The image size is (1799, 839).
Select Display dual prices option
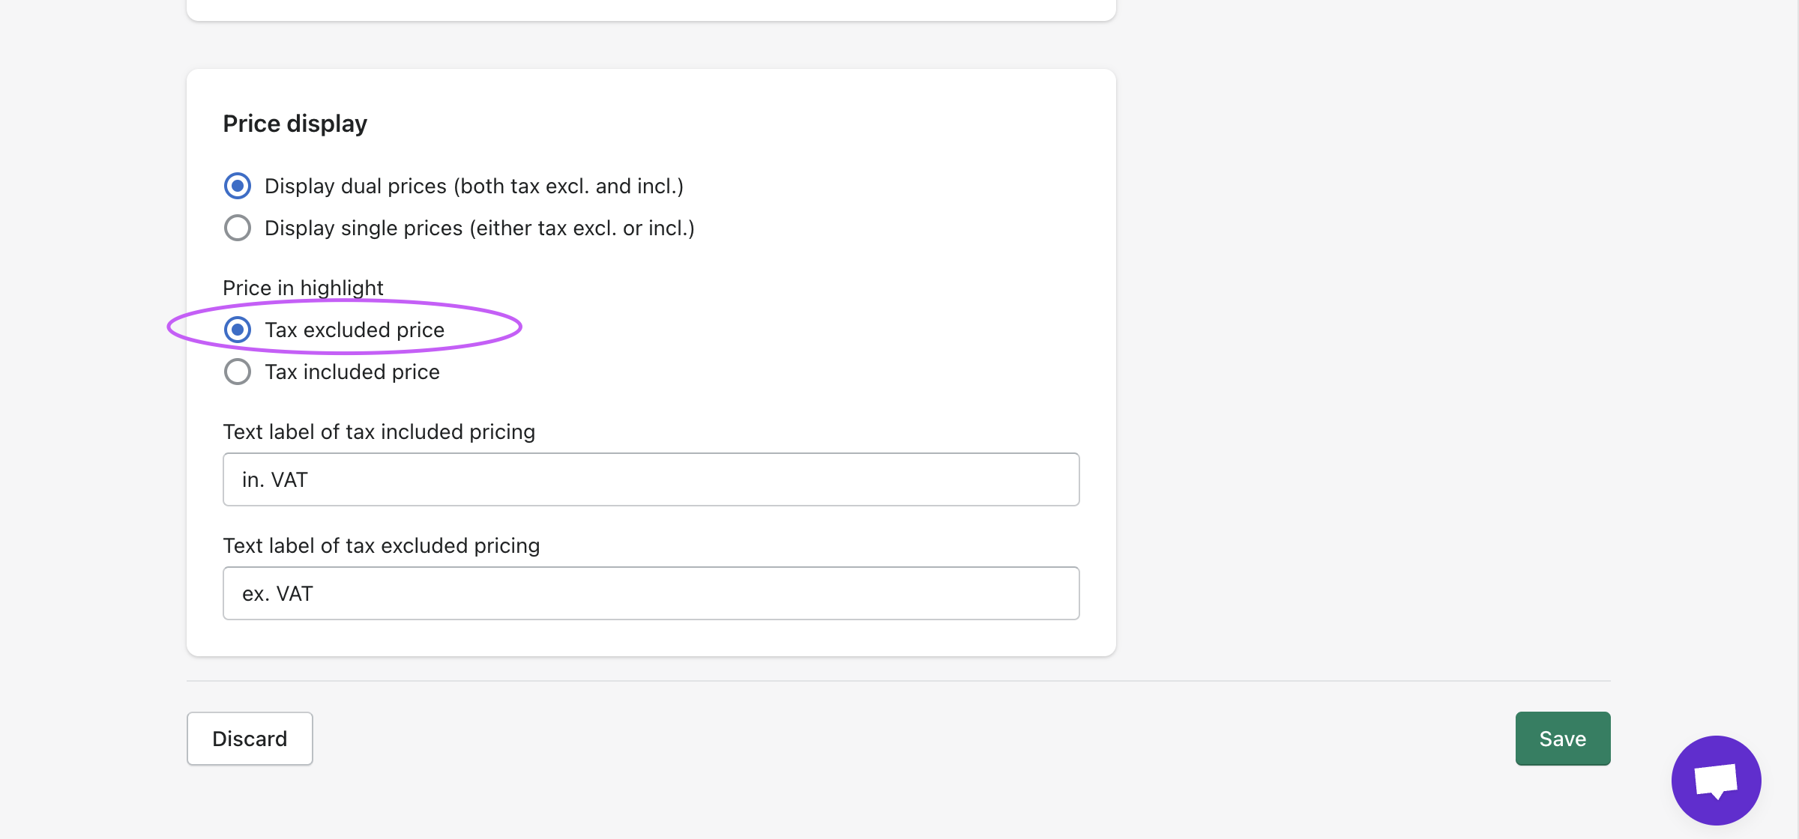tap(237, 186)
